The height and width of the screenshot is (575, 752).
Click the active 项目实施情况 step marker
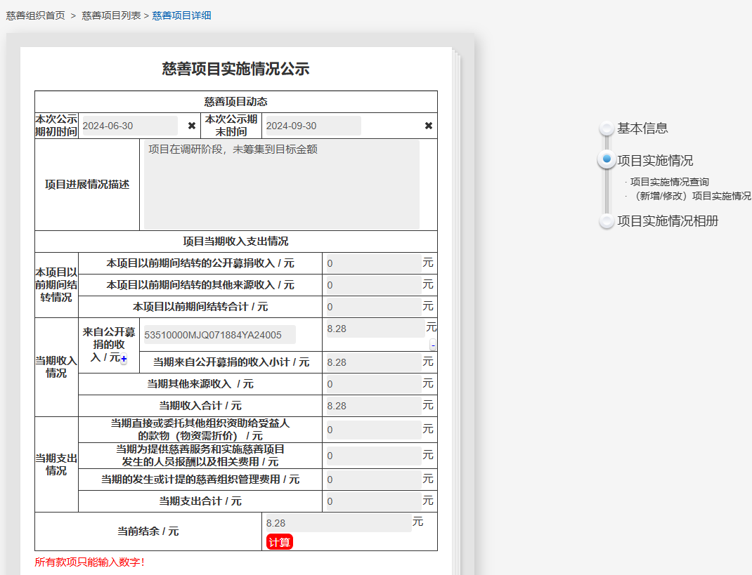(607, 160)
